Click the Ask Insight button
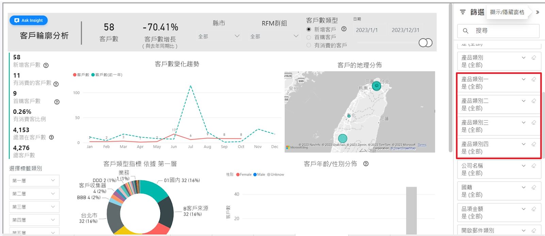Image resolution: width=545 pixels, height=236 pixels. point(29,20)
